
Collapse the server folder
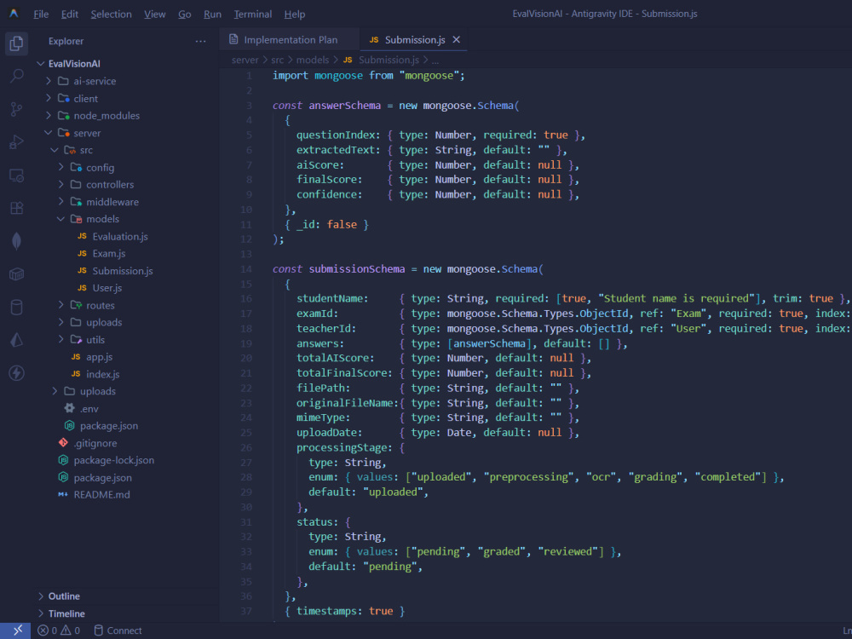49,133
